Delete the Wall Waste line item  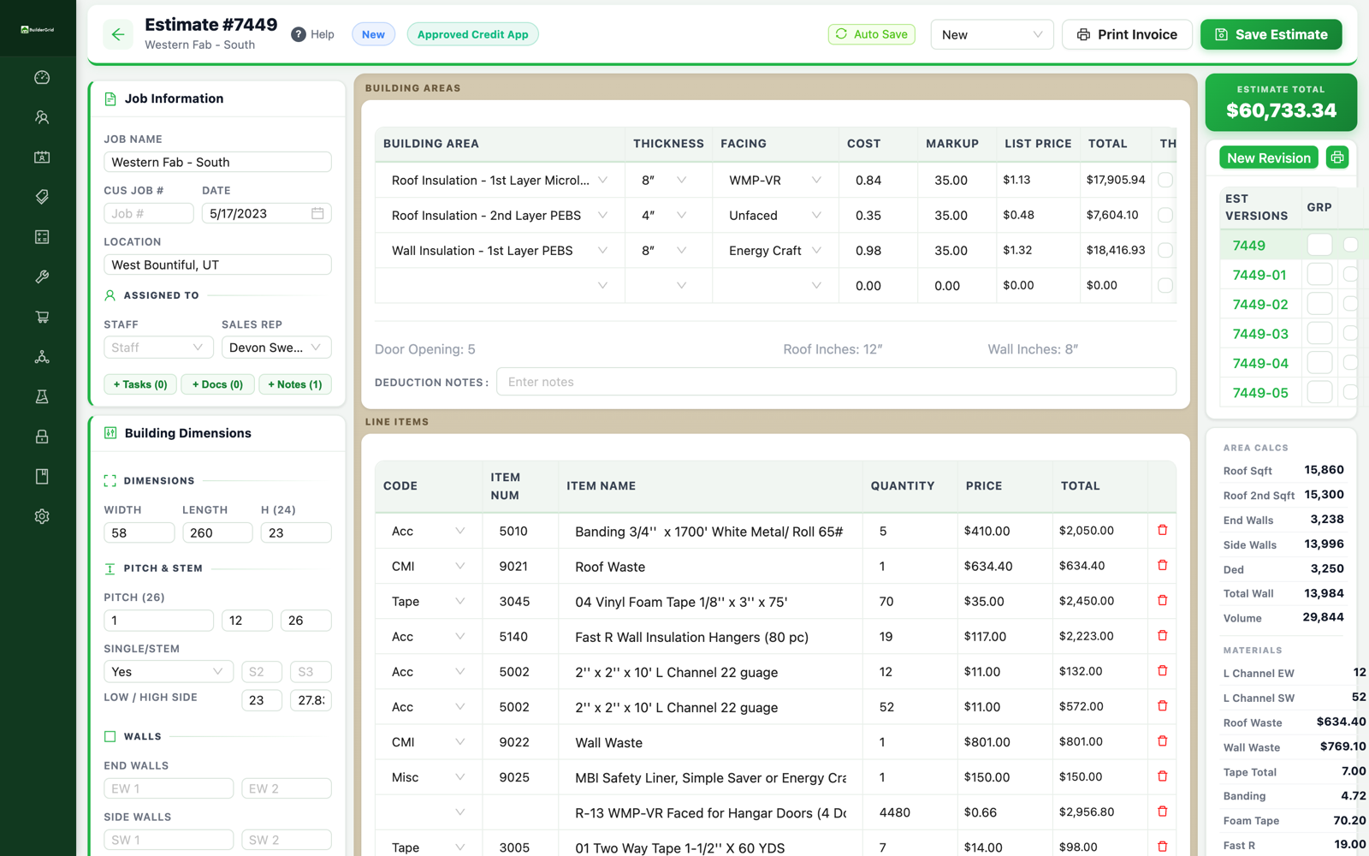click(x=1162, y=741)
